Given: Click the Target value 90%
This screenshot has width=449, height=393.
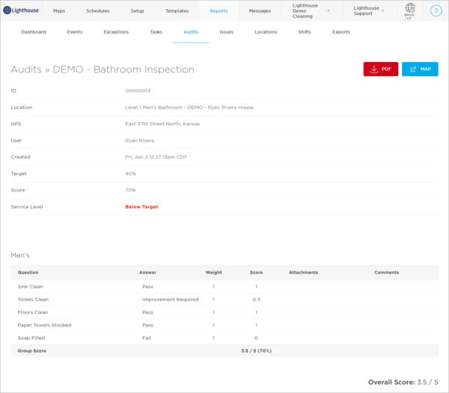Looking at the screenshot, I should (x=130, y=174).
